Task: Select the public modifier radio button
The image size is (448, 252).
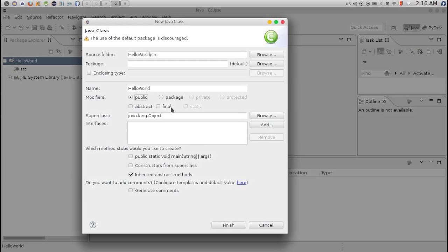Action: pos(131,97)
